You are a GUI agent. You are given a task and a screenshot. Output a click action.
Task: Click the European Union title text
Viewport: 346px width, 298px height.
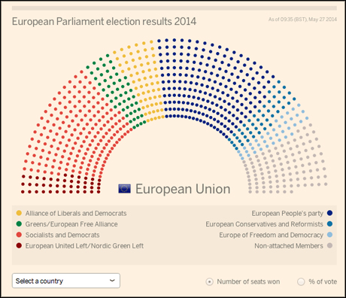coord(183,189)
